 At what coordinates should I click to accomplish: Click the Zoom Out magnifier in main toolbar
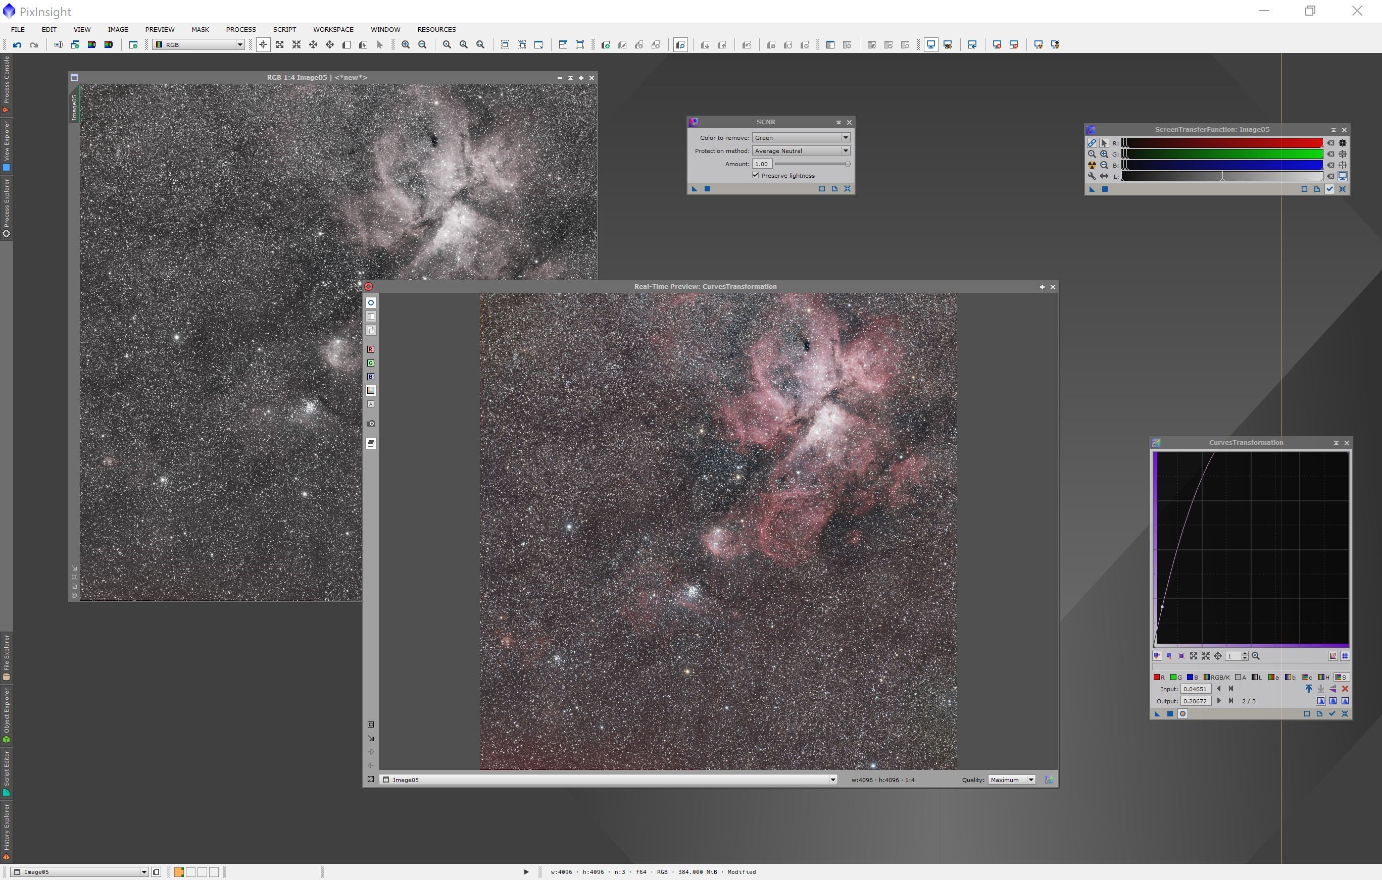click(422, 45)
